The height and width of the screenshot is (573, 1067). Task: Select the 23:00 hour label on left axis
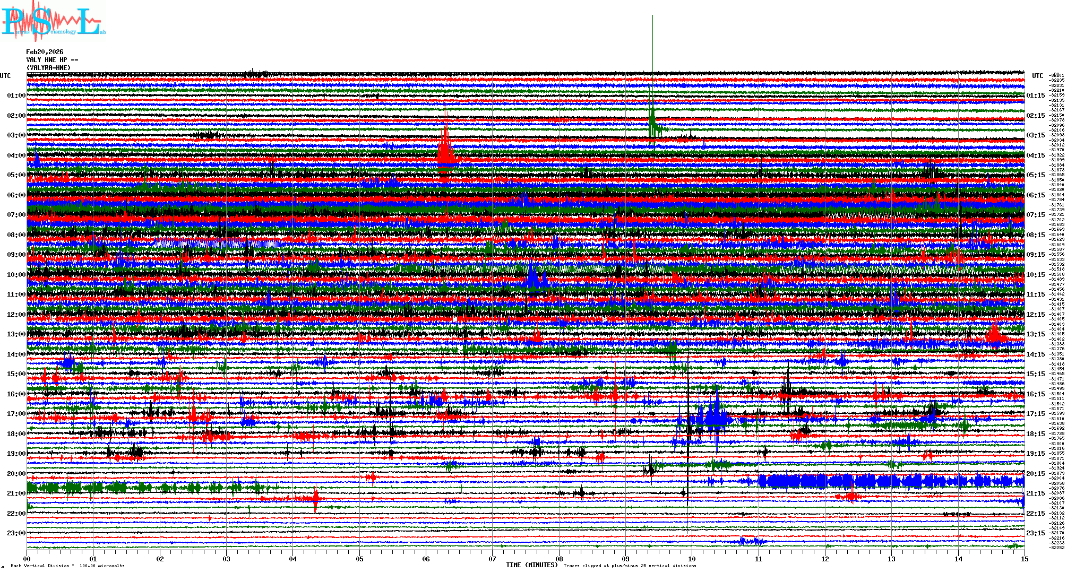coord(16,533)
